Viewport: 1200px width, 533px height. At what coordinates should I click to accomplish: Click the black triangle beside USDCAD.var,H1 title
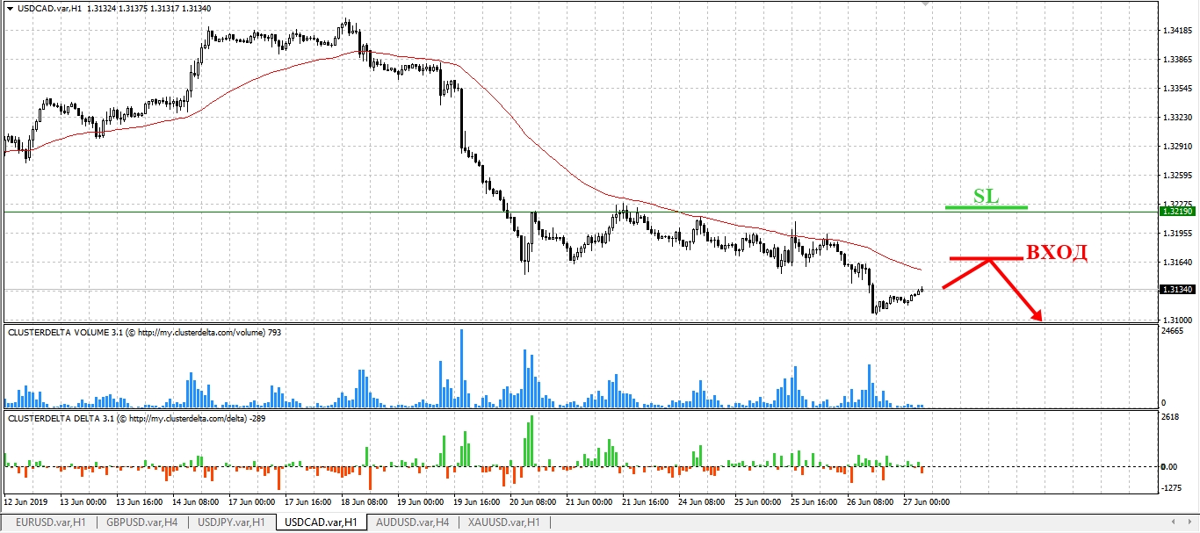click(9, 8)
